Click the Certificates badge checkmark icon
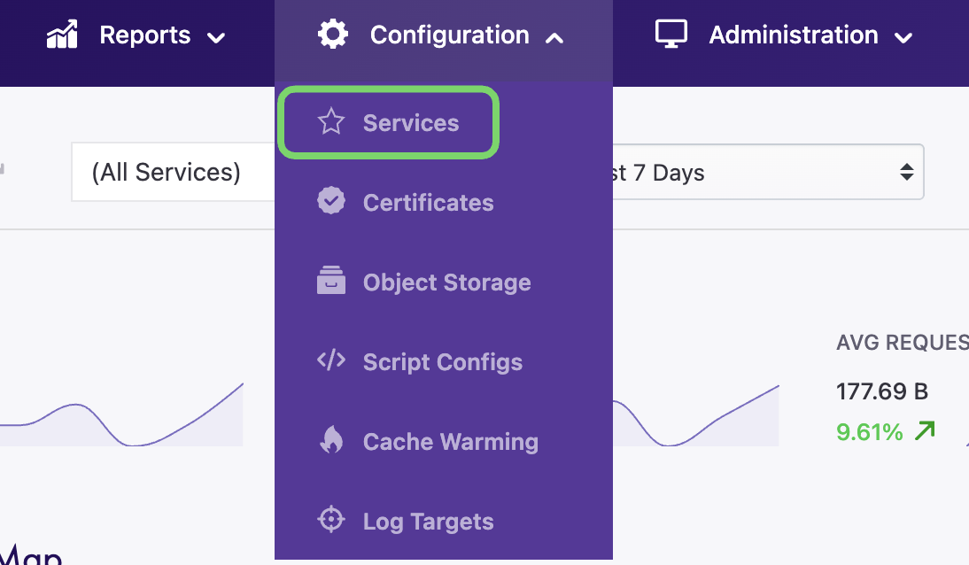This screenshot has width=969, height=565. (x=331, y=202)
